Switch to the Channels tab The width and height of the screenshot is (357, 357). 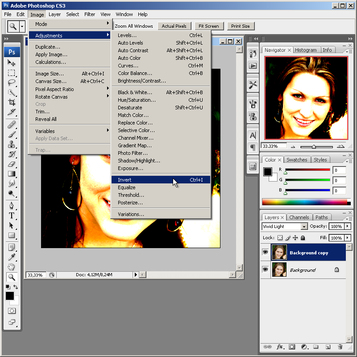pos(299,217)
